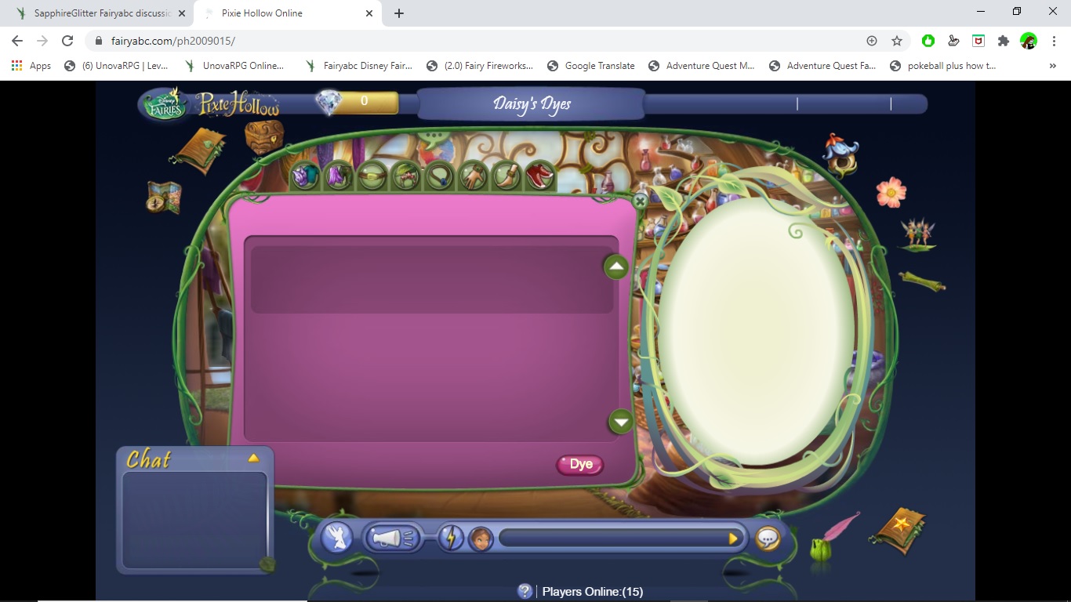Click inside the chat message input bar
Screen dimensions: 1071x602
[x=619, y=539]
